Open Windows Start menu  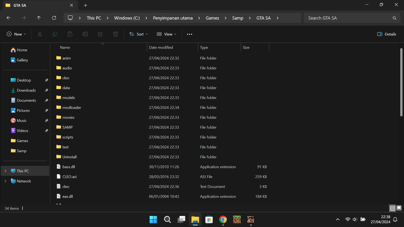(x=153, y=219)
